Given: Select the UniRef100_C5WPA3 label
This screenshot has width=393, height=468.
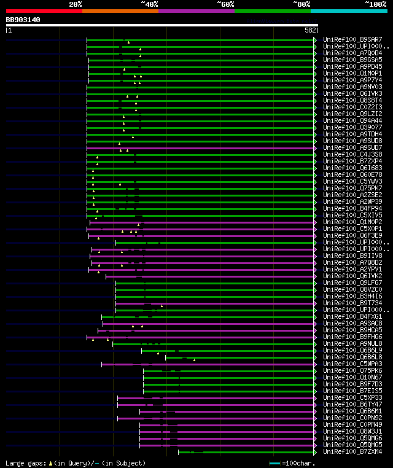Looking at the screenshot, I should 352,364.
